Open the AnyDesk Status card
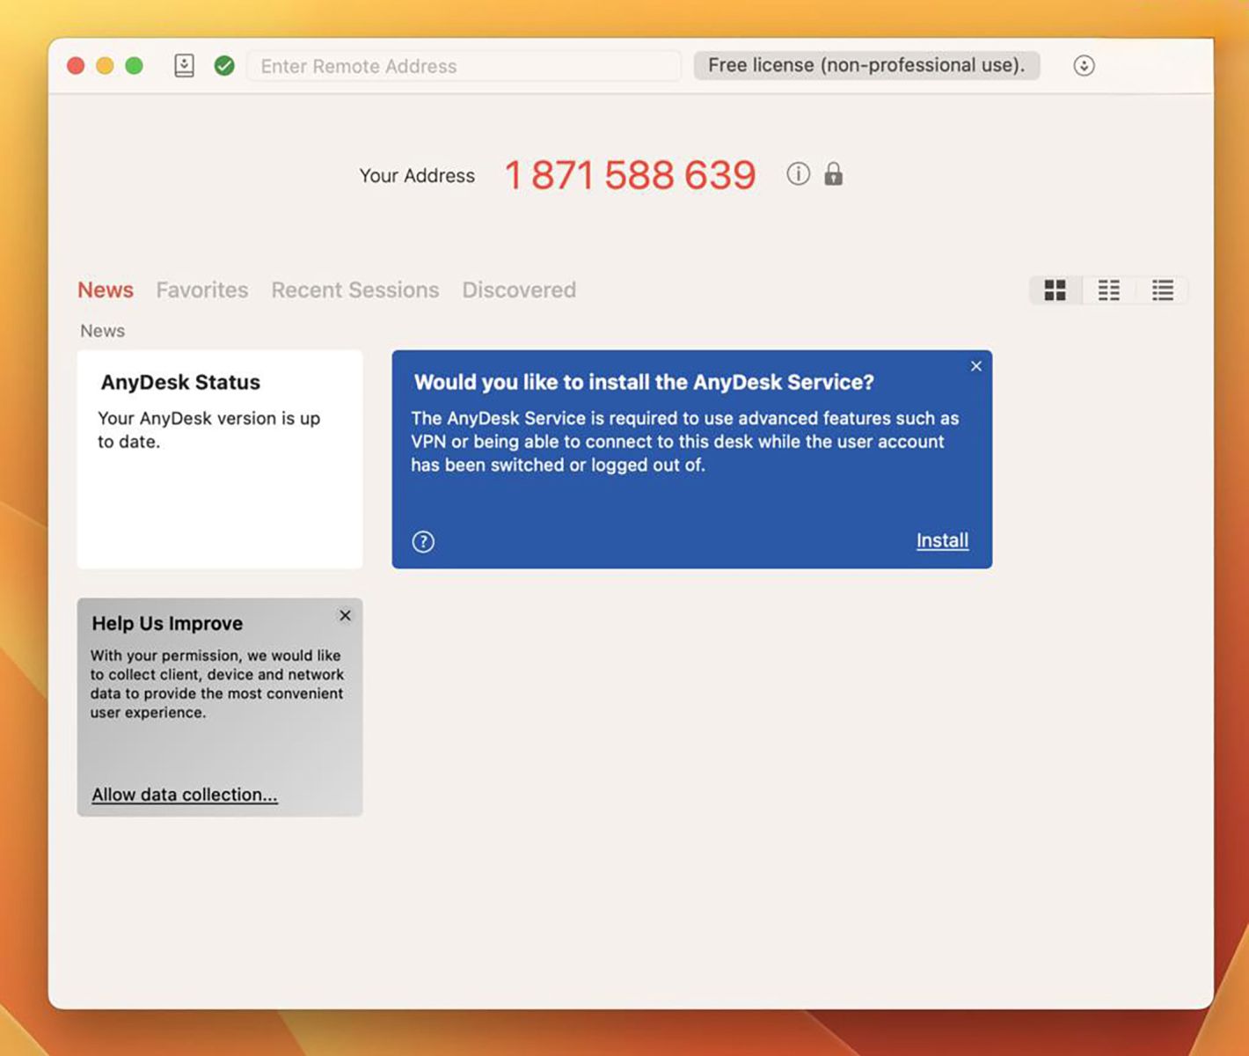 [220, 459]
